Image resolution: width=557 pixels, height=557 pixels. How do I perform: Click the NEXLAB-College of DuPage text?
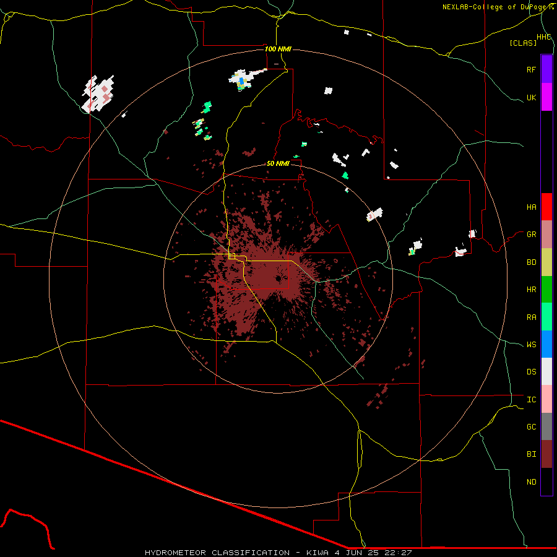tap(495, 7)
